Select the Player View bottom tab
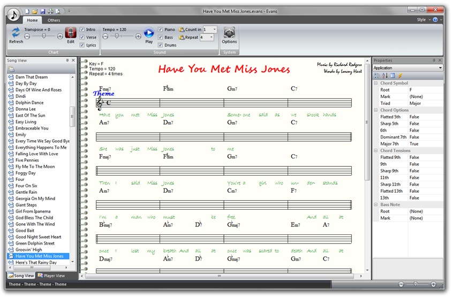452x297 pixels. (51, 276)
